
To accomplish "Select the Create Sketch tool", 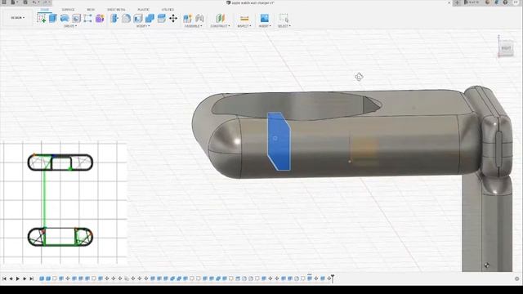I will coord(42,18).
